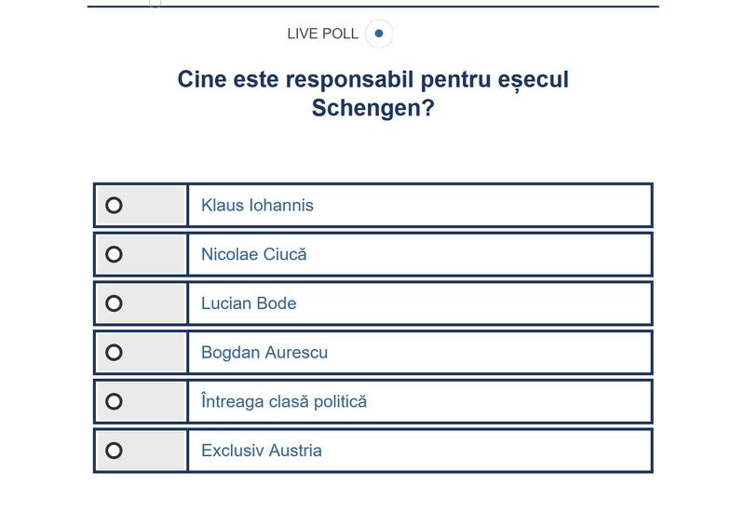Click the LIVE POLL label text
This screenshot has height=512, width=745.
[x=322, y=34]
